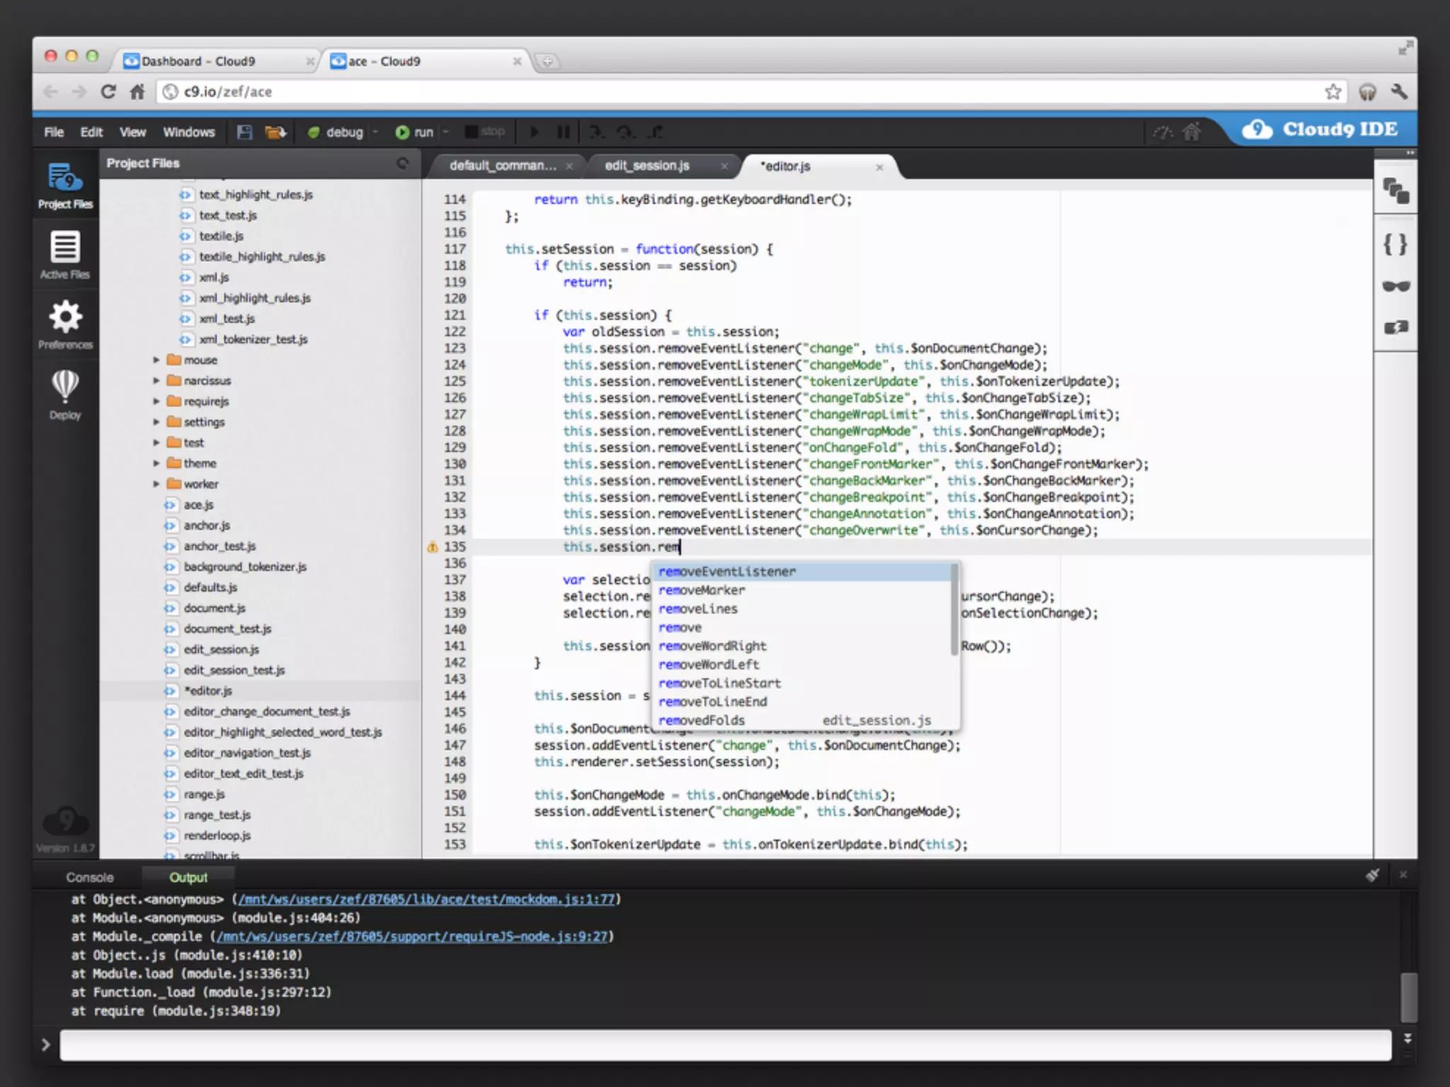
Task: Select removeMarker from autocomplete list
Action: pyautogui.click(x=702, y=590)
